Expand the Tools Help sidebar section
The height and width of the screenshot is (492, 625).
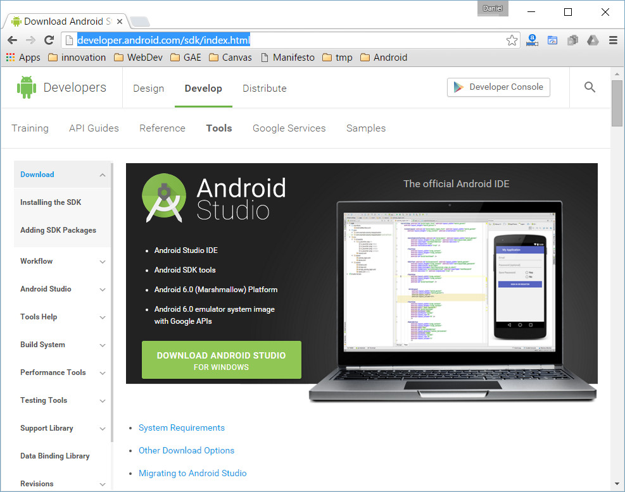pyautogui.click(x=103, y=317)
